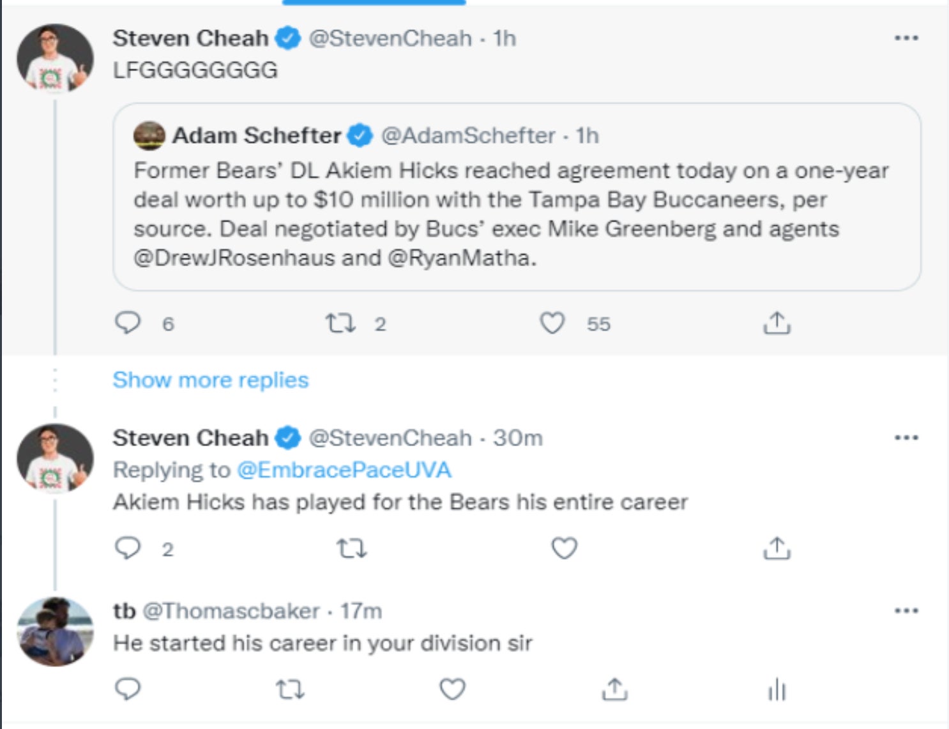Image resolution: width=949 pixels, height=729 pixels.
Task: Open more options on tb's tweet
Action: [x=906, y=611]
